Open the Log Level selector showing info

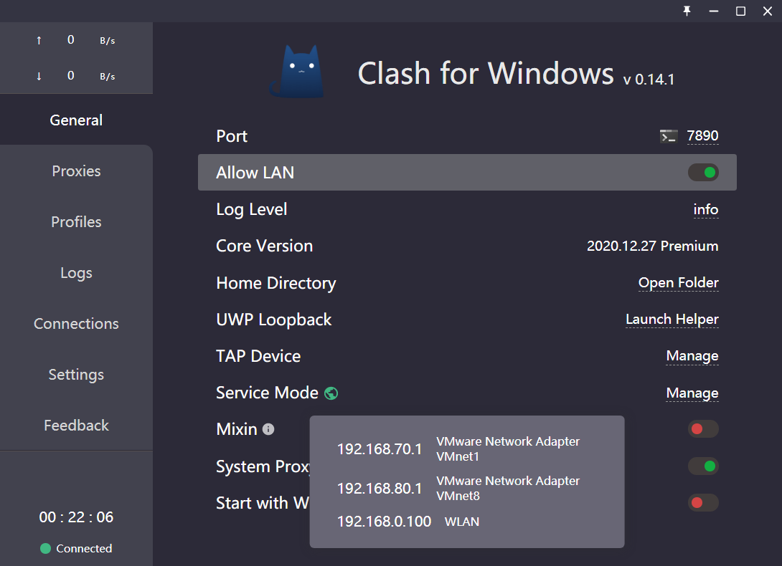[x=706, y=210]
